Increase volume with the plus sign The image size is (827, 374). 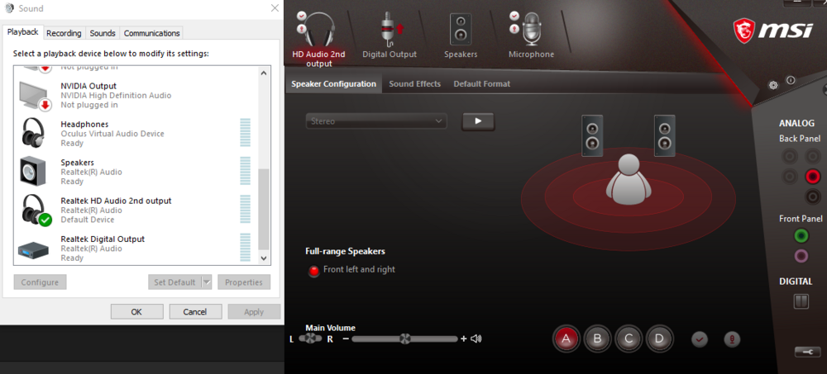(464, 338)
